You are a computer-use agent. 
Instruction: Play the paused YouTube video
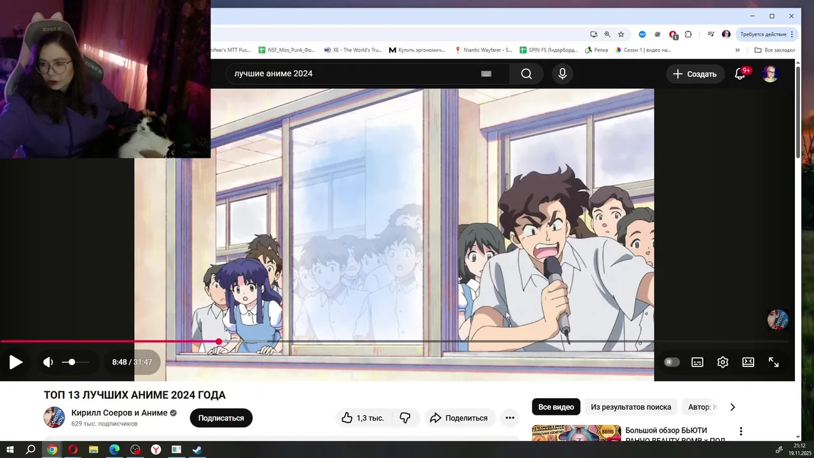coord(16,363)
